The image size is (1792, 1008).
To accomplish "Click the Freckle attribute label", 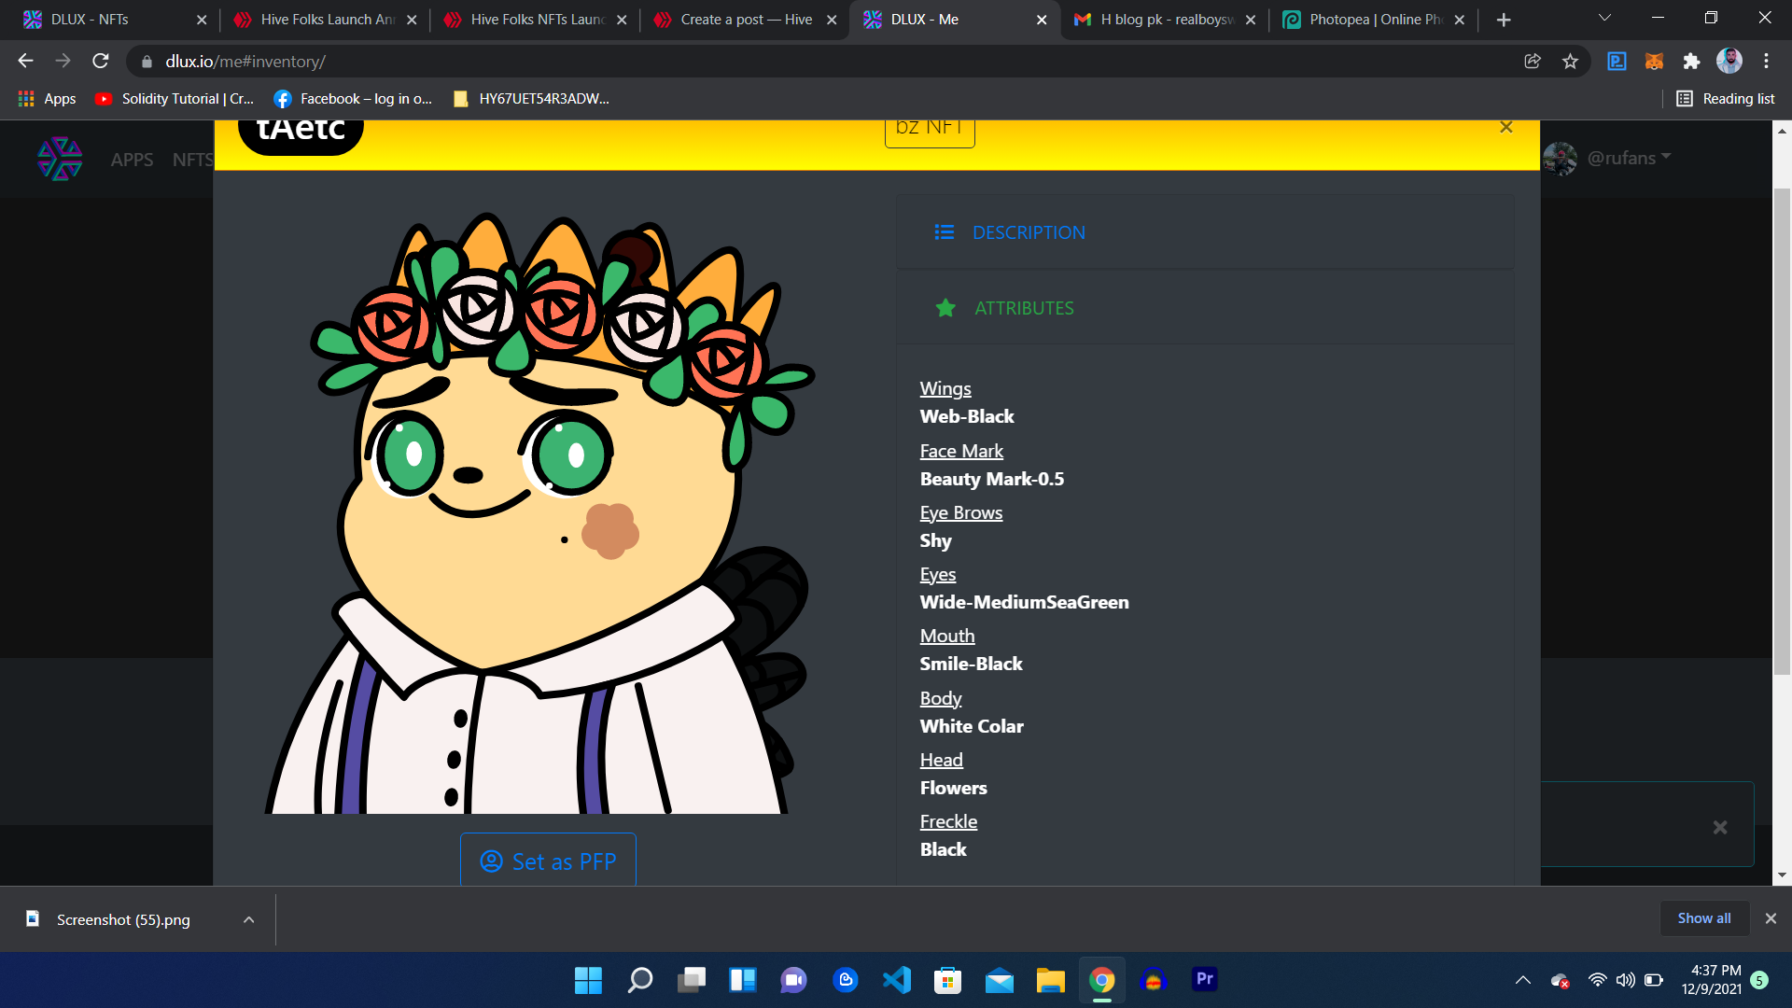I will [949, 821].
